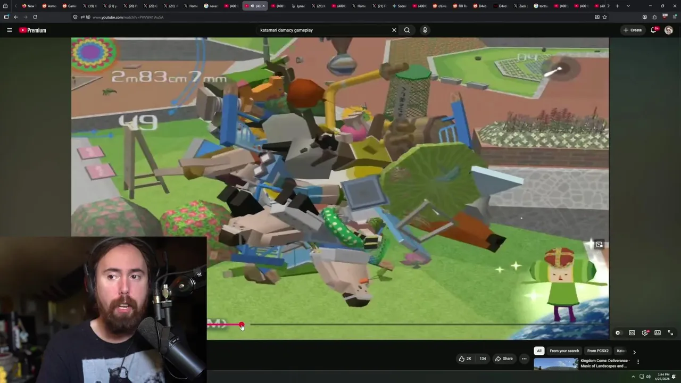Open site shield information icon
This screenshot has width=681, height=383.
click(x=76, y=17)
